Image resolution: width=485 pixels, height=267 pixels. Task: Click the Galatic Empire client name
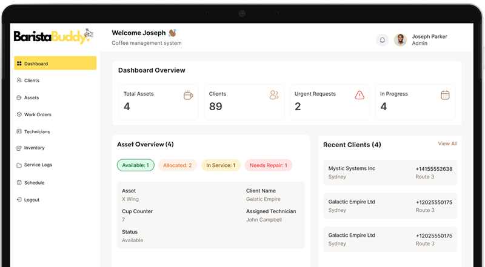[263, 199]
